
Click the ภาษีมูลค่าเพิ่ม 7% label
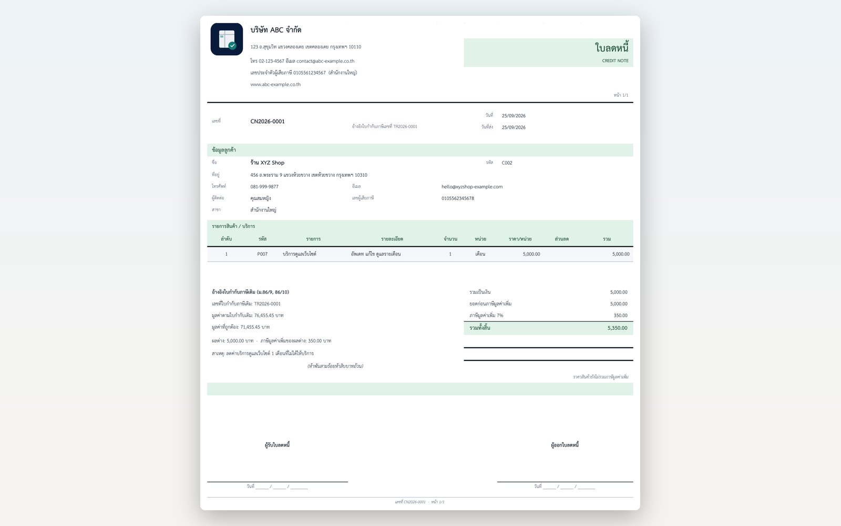coord(486,316)
